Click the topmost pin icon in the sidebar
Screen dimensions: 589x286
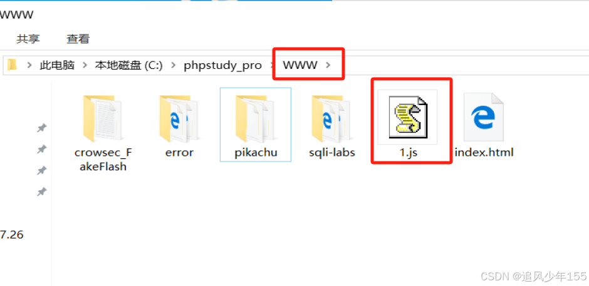pos(41,128)
